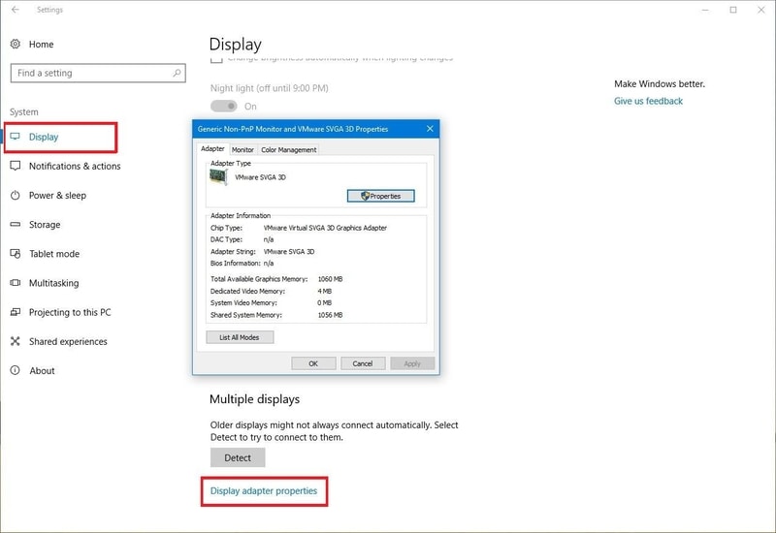Viewport: 776px width, 533px height.
Task: Select Chip Type value text
Action: click(325, 228)
